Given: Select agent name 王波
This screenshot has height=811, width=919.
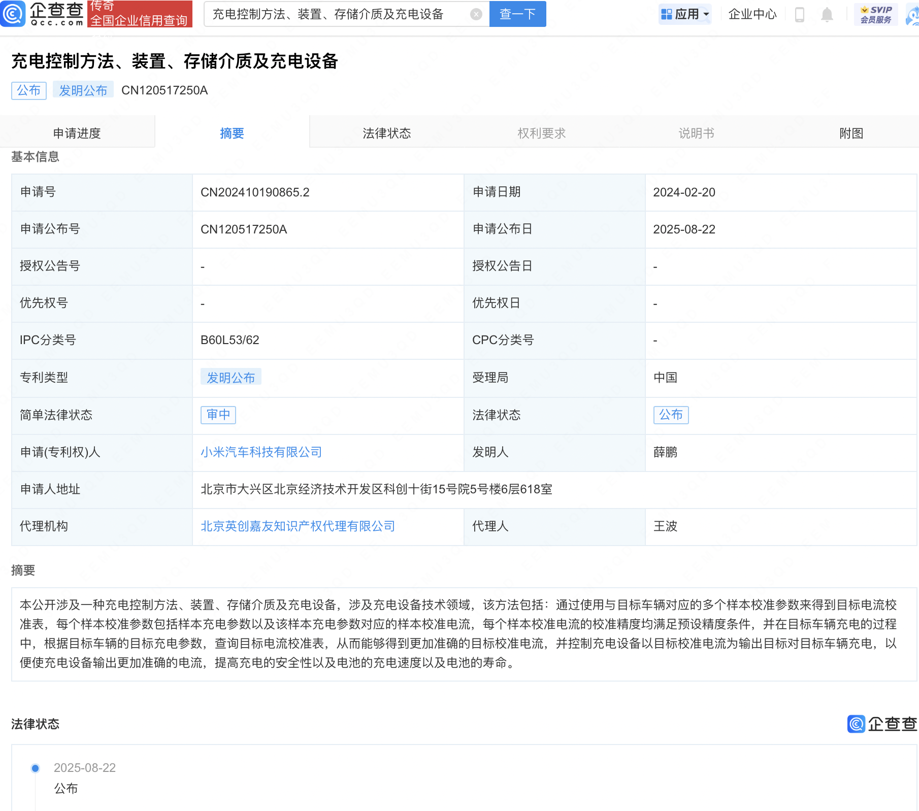Looking at the screenshot, I should click(x=665, y=526).
